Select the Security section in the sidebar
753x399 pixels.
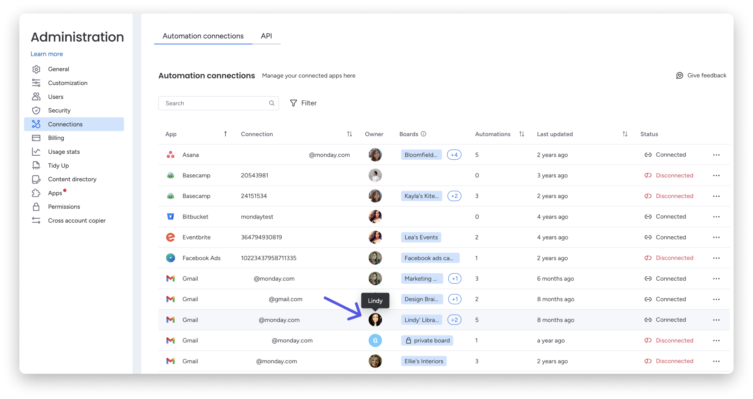tap(60, 110)
